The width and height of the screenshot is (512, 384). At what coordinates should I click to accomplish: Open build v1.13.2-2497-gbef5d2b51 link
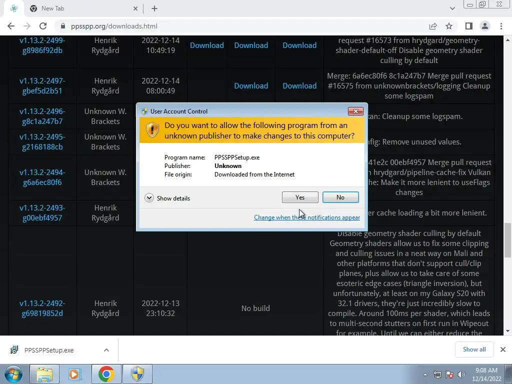click(x=42, y=85)
